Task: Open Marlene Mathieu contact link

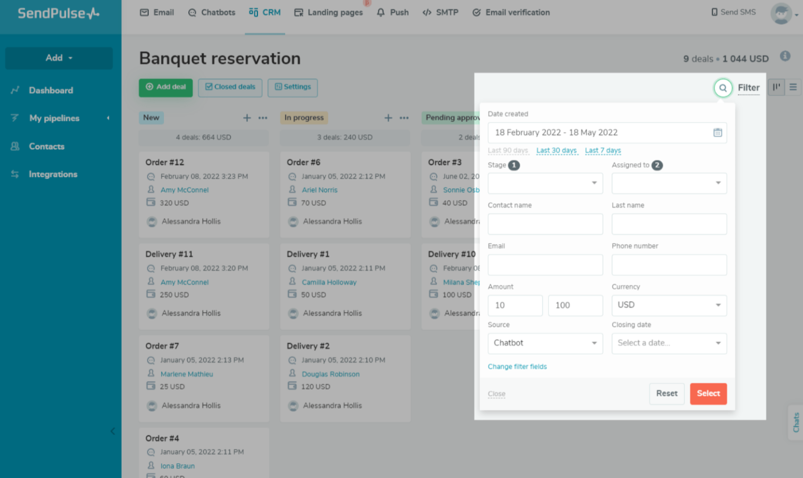Action: tap(187, 374)
